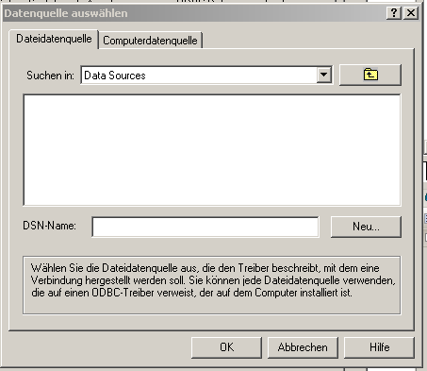
Task: Click the empty data source file list
Action: click(x=212, y=150)
